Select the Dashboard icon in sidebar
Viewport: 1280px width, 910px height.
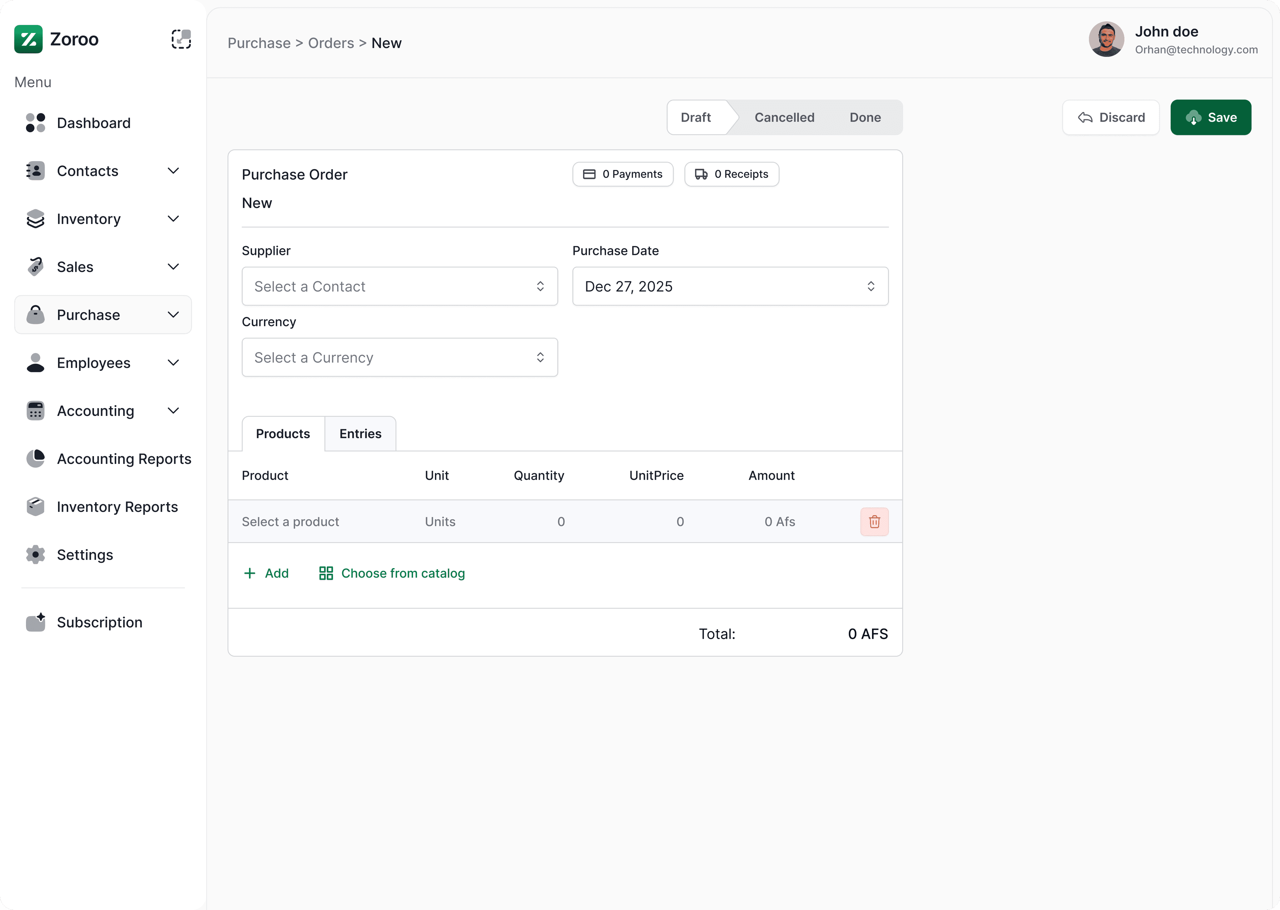pos(35,123)
